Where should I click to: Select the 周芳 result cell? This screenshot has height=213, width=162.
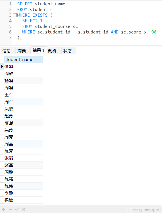(24, 137)
